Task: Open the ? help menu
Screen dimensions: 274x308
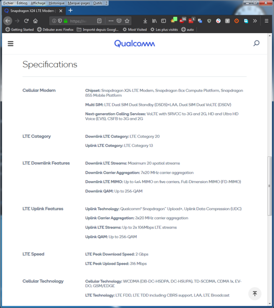Action: pyautogui.click(x=106, y=3)
